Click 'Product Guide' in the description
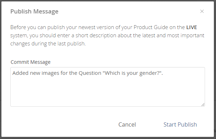The width and height of the screenshot is (216, 139). tap(151, 27)
